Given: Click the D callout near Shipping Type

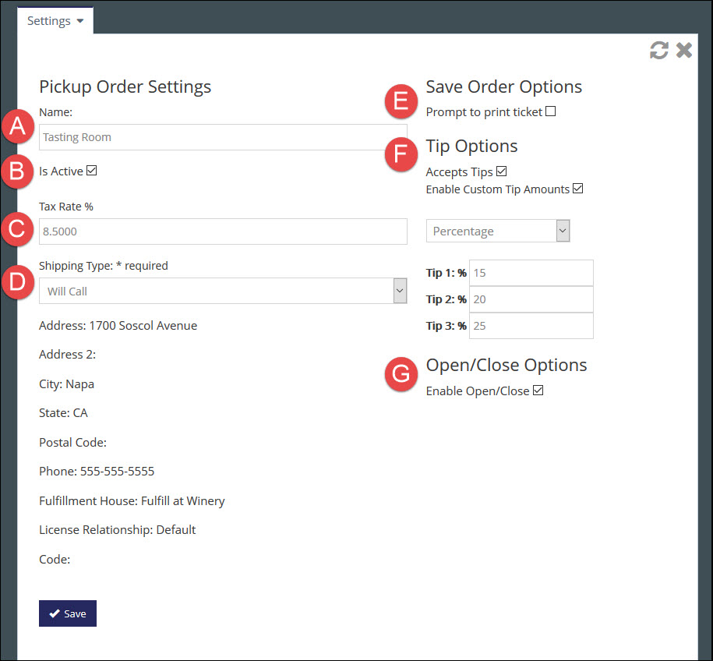Looking at the screenshot, I should [x=17, y=282].
